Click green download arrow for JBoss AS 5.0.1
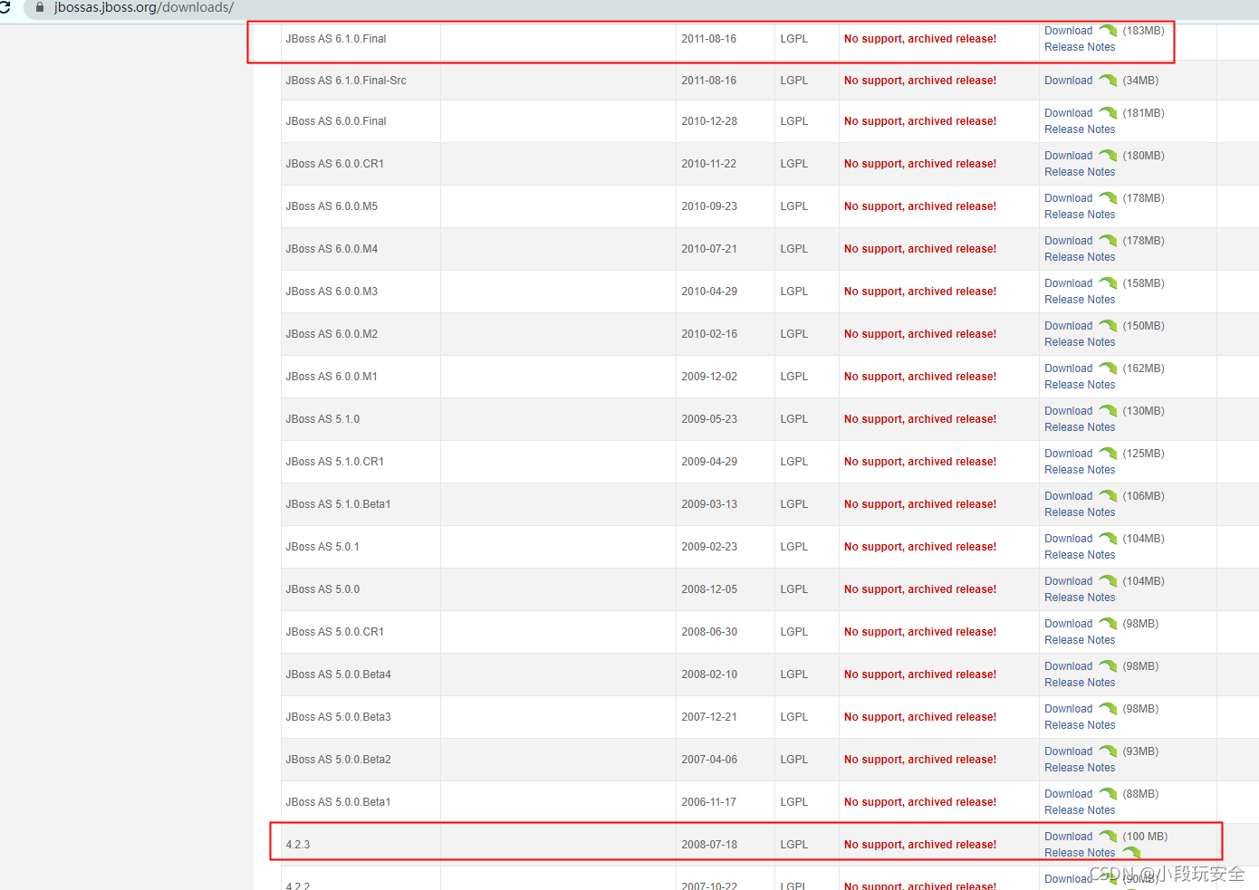 1108,539
